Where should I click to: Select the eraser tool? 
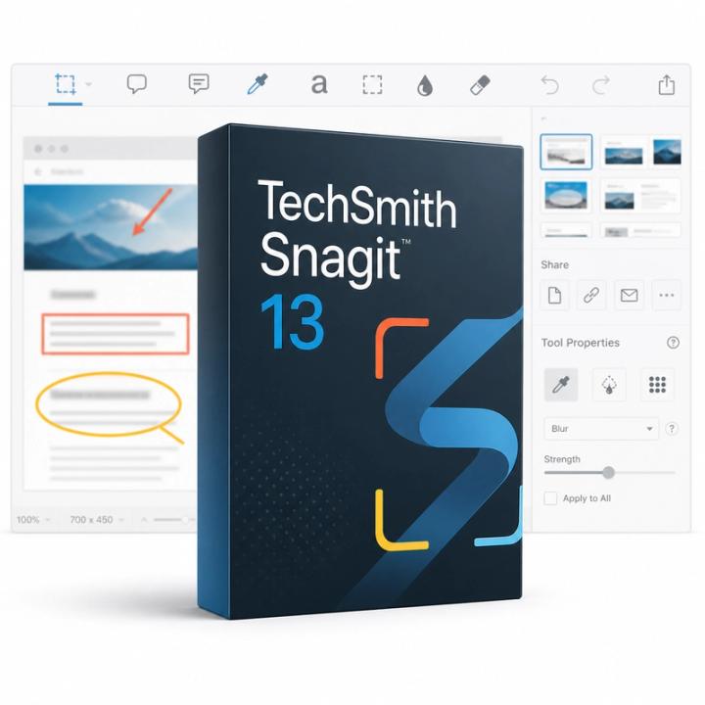click(x=480, y=85)
